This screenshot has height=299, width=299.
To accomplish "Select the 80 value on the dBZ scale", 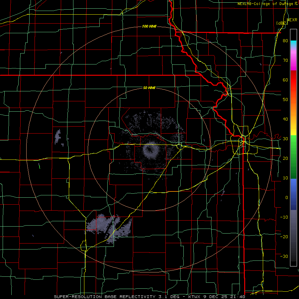I will (285, 41).
